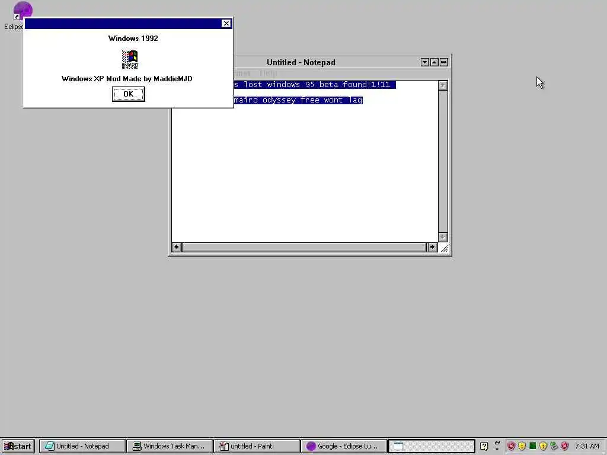Click the Notepad vertical scroll up arrow
This screenshot has width=607, height=455.
point(443,85)
